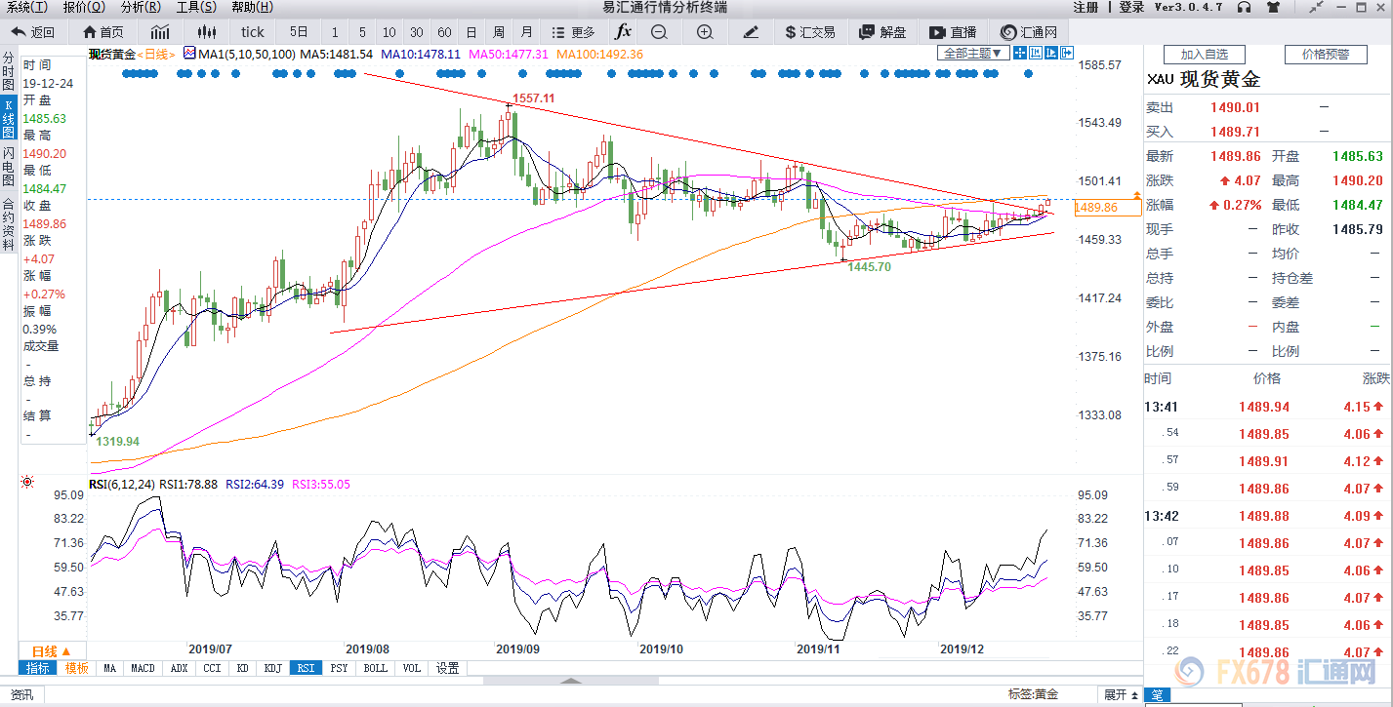
Task: Click the 价格预警 button
Action: (1325, 55)
